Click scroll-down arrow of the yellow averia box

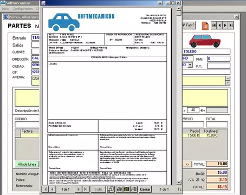click(x=228, y=83)
